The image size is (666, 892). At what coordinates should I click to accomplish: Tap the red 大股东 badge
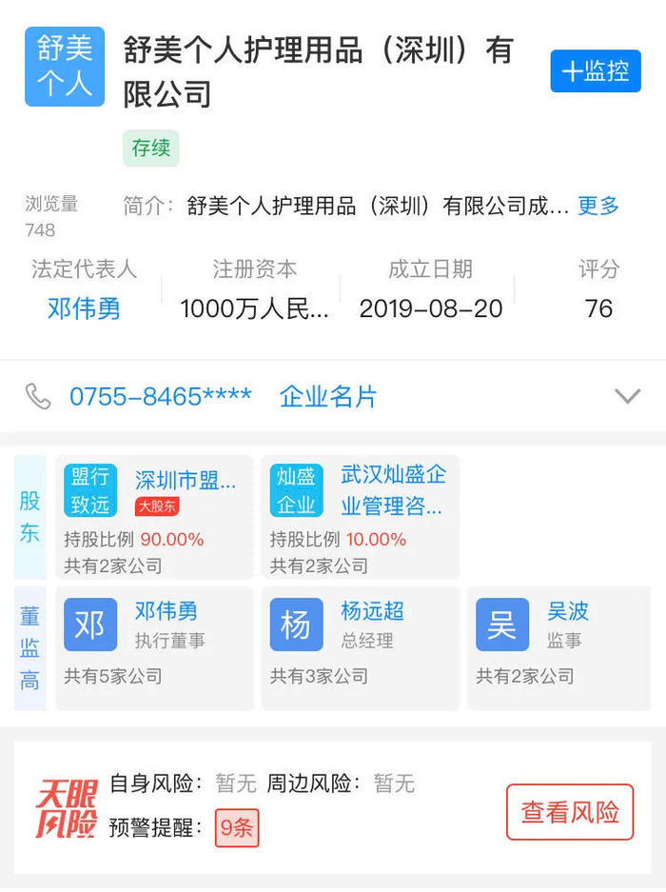(157, 506)
